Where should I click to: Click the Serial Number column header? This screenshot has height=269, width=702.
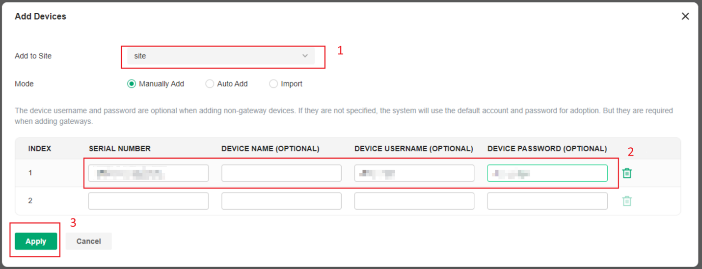point(120,149)
